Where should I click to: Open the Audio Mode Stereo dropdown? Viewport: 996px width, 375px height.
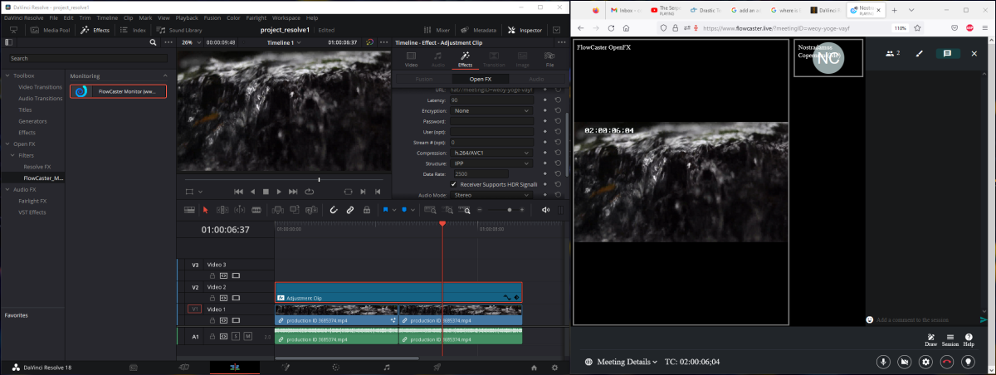(491, 195)
